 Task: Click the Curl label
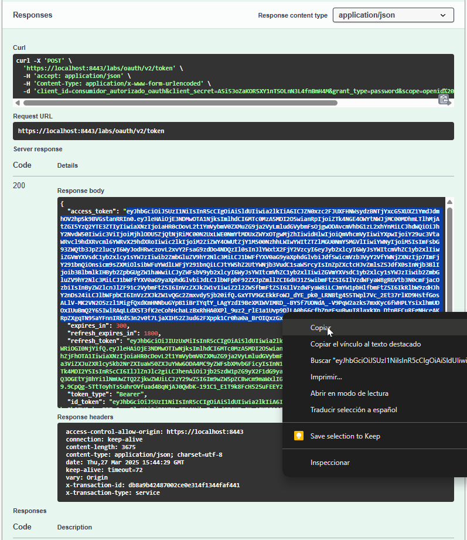19,47
